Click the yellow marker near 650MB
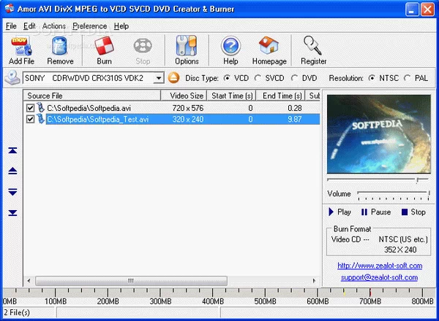This screenshot has height=321, width=439. [345, 293]
